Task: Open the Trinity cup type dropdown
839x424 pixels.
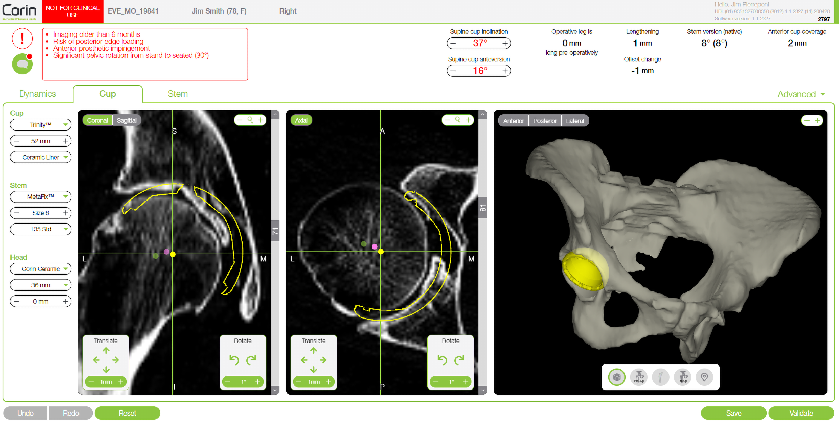Action: [x=41, y=125]
